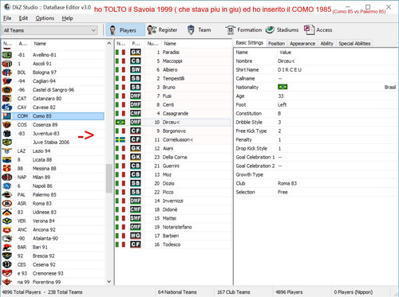Open the Register toolbar icon
The image size is (399, 297).
click(x=152, y=30)
